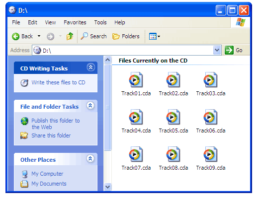The height and width of the screenshot is (198, 262).
Task: Click the CD drive icon in title bar
Action: (12, 10)
